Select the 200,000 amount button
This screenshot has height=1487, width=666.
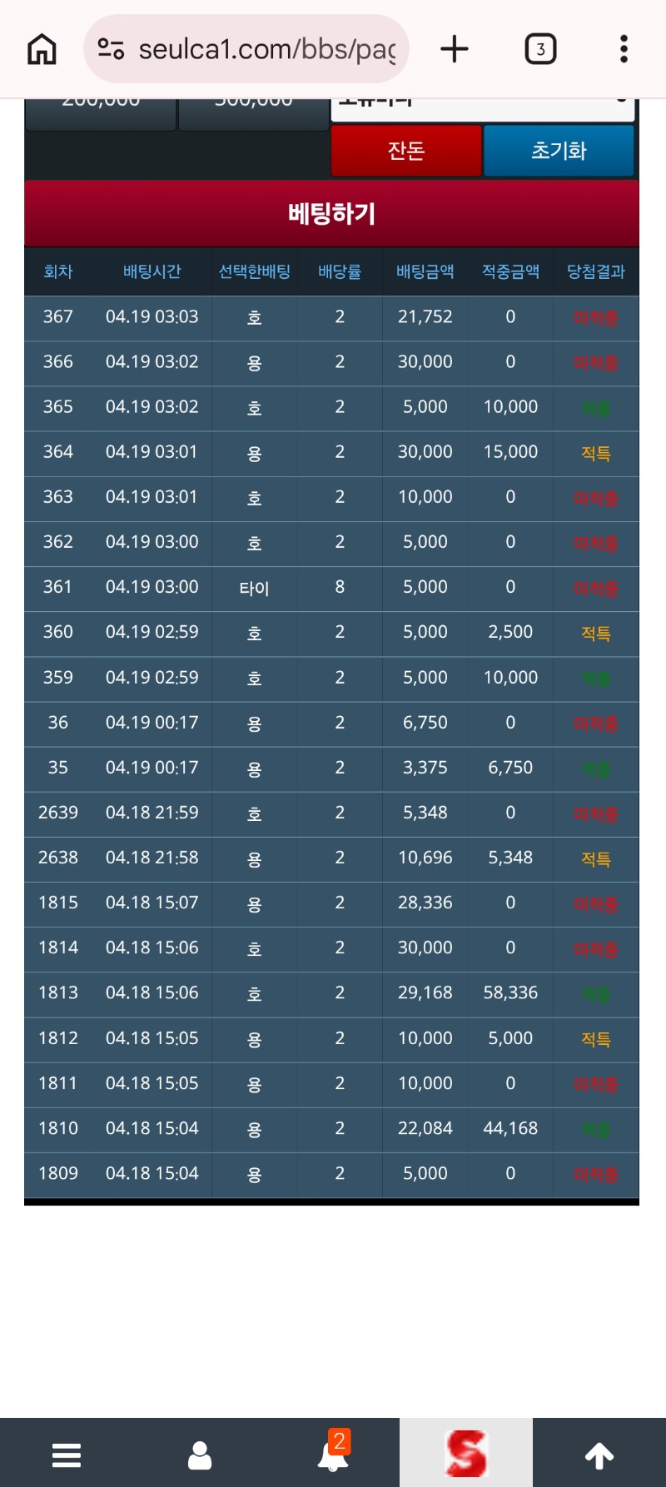click(101, 113)
